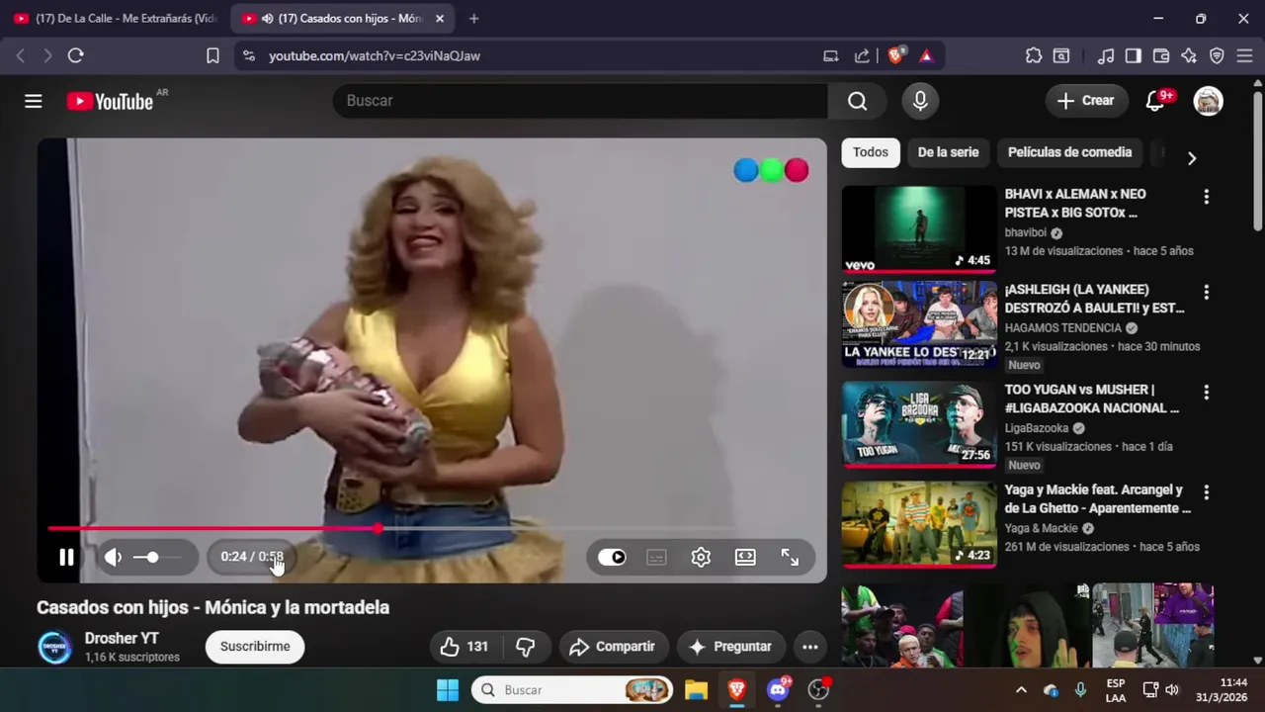Go to YouTube home via logo
Viewport: 1265px width, 712px height.
[x=110, y=101]
